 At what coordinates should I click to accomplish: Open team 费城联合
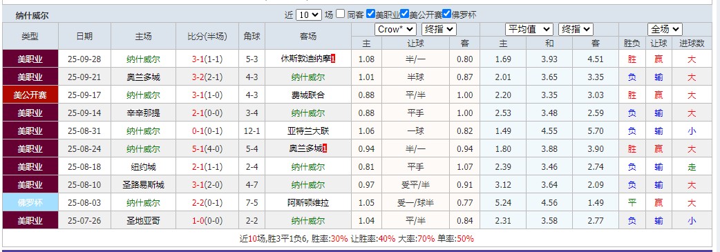308,95
